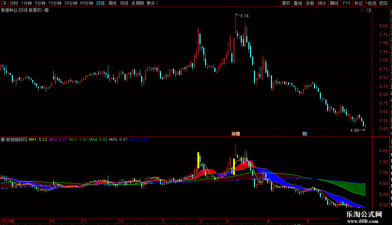This screenshot has width=392, height=225.
Task: Click the month 5 label on time axis
Action: click(308, 221)
